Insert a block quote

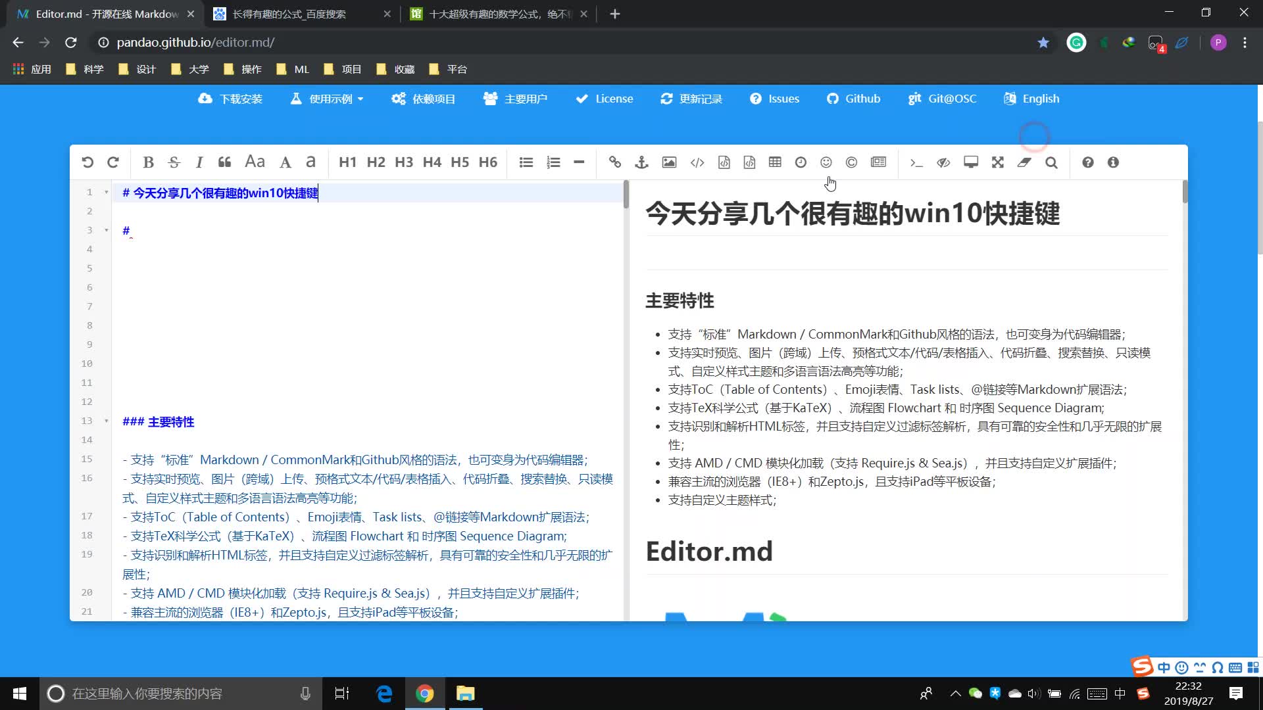(x=224, y=162)
